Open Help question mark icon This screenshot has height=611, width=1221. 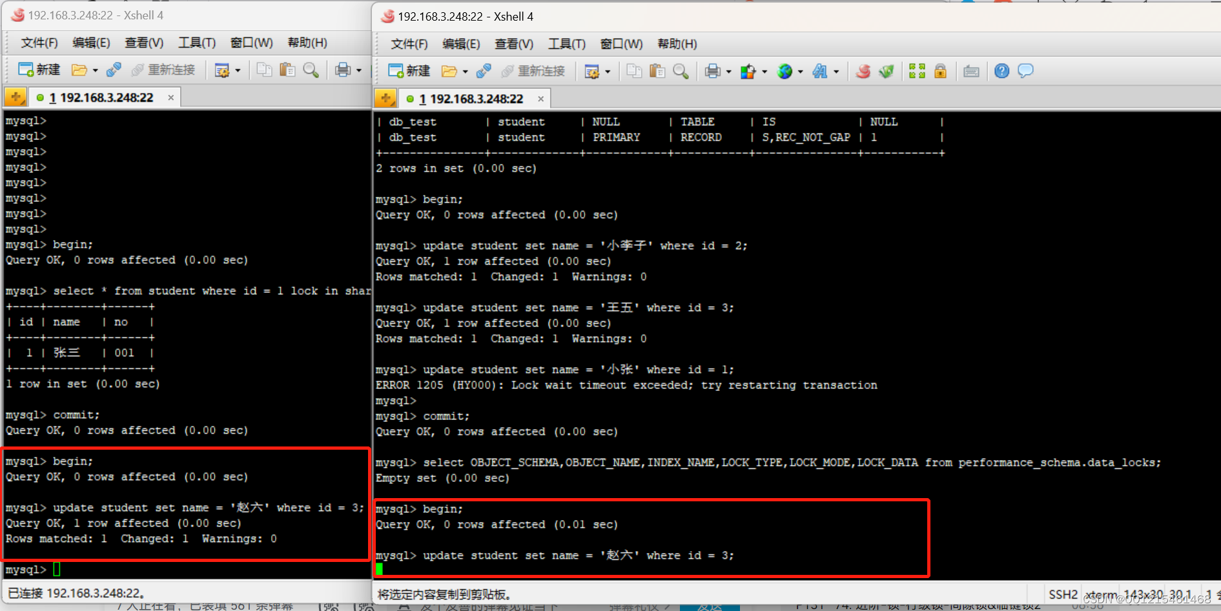[1001, 71]
